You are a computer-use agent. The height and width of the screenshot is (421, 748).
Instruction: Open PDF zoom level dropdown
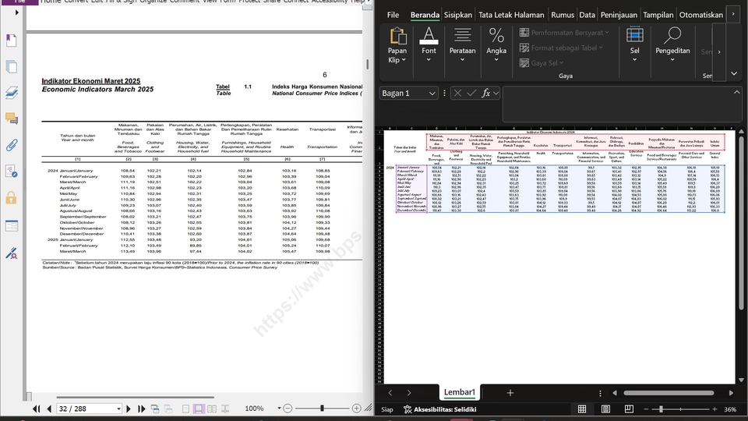coord(279,409)
